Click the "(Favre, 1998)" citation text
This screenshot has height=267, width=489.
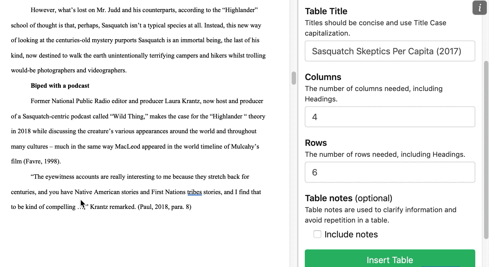click(42, 161)
